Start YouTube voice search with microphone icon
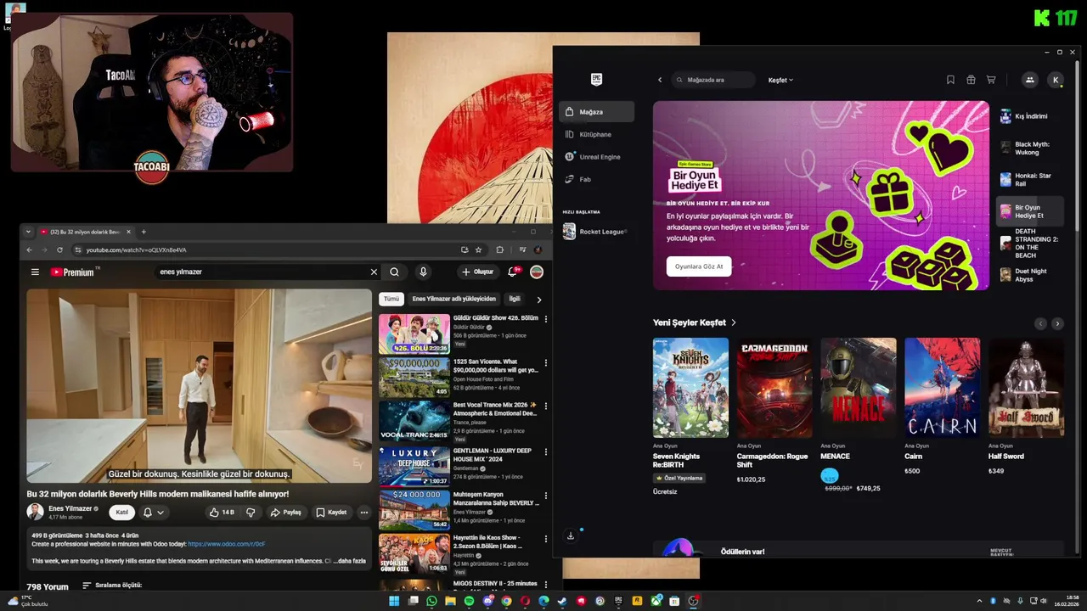This screenshot has width=1087, height=611. tap(423, 272)
